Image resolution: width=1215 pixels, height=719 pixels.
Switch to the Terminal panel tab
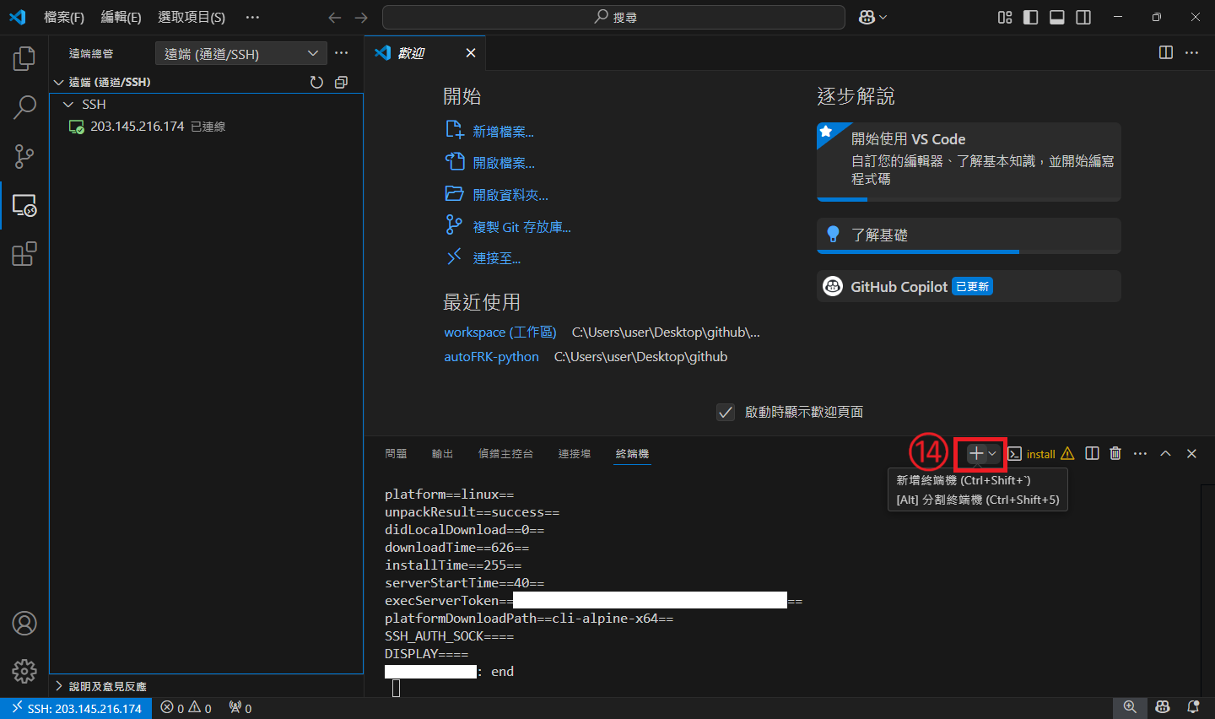pyautogui.click(x=632, y=454)
